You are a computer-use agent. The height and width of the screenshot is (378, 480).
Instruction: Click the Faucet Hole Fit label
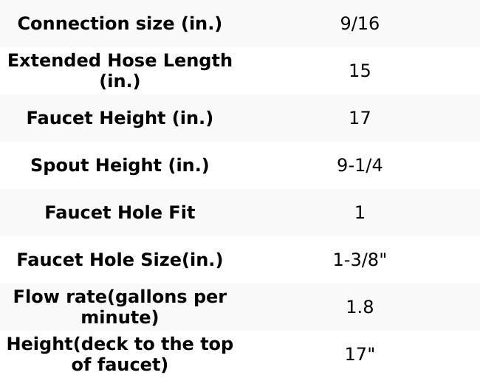point(120,213)
